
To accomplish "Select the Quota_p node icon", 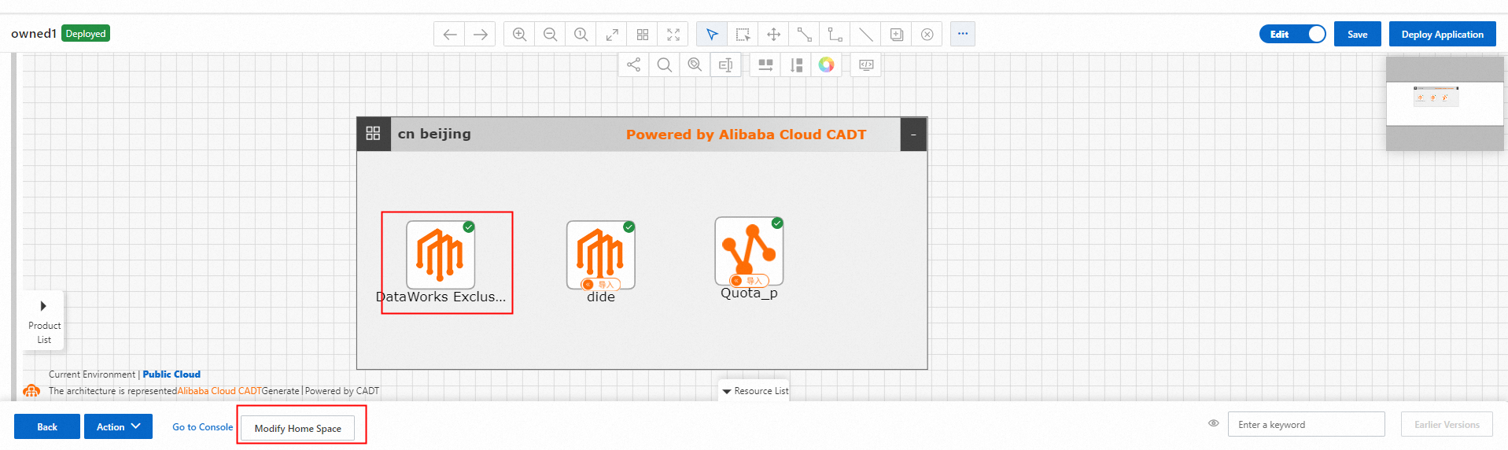I will click(749, 252).
